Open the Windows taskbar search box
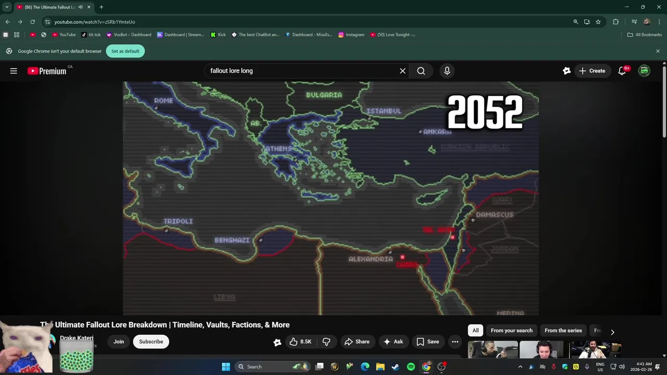 (x=272, y=367)
